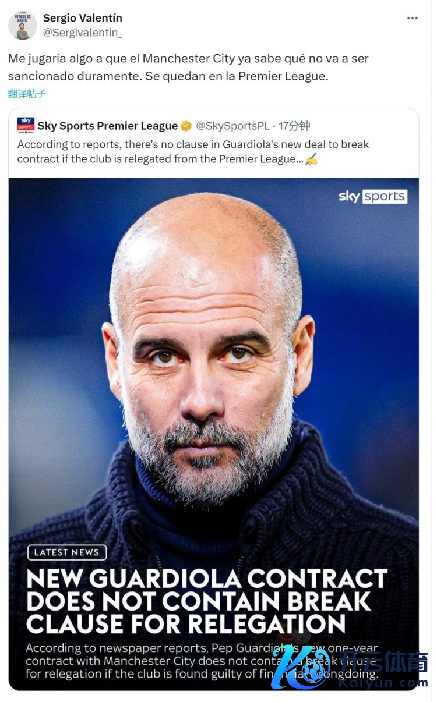This screenshot has width=437, height=702.
Task: Click the @Sergivalentin_ handle
Action: 82,33
